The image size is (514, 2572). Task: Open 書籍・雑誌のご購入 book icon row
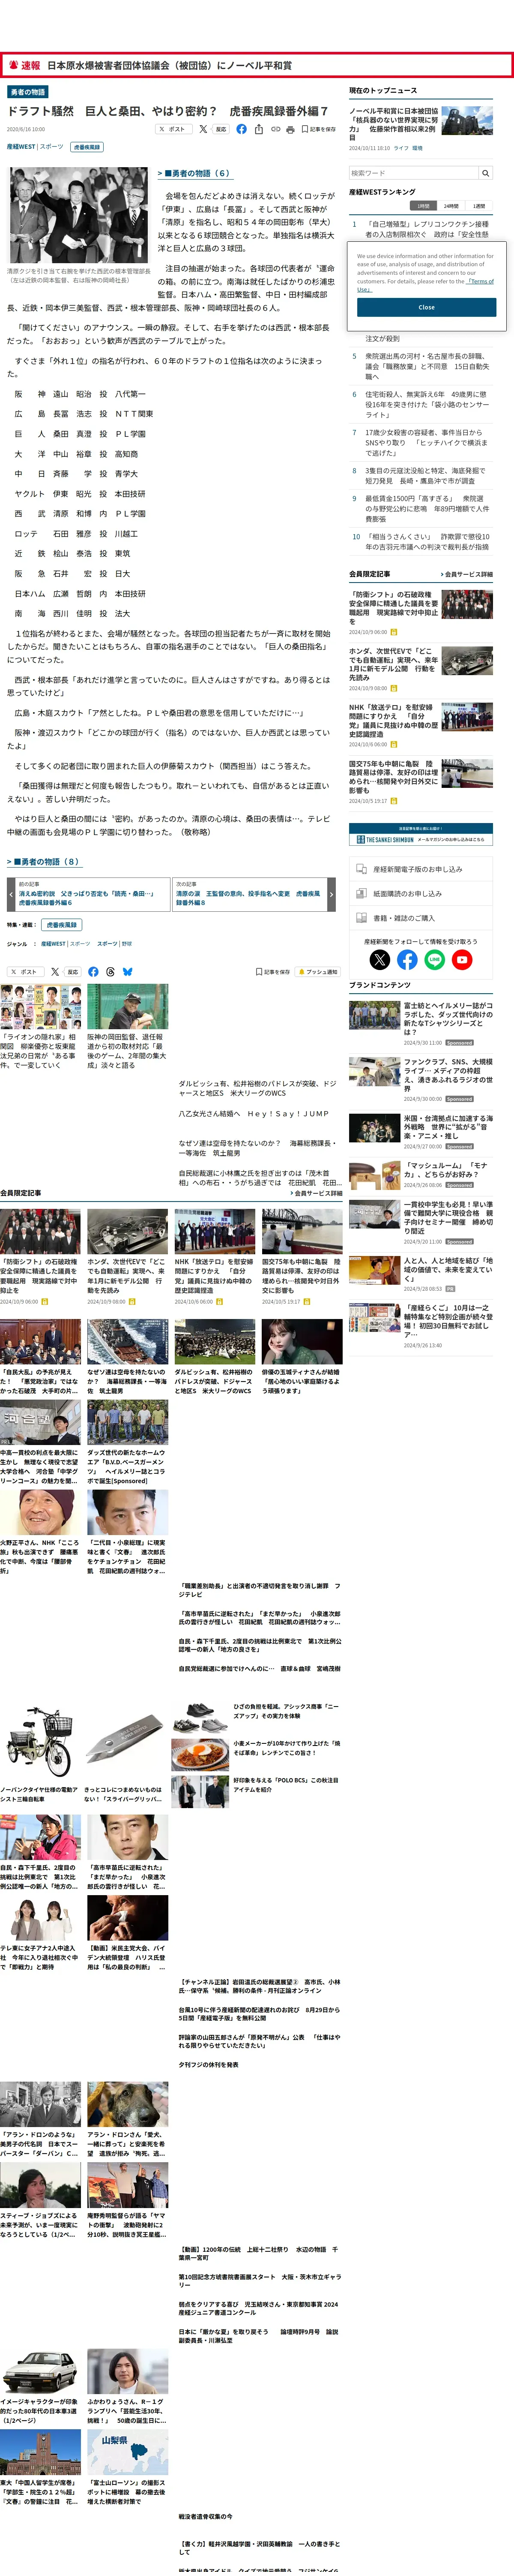pyautogui.click(x=420, y=918)
